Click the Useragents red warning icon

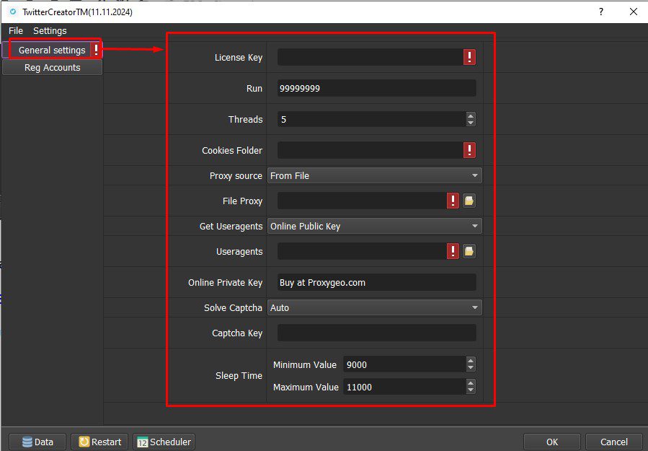click(x=453, y=251)
